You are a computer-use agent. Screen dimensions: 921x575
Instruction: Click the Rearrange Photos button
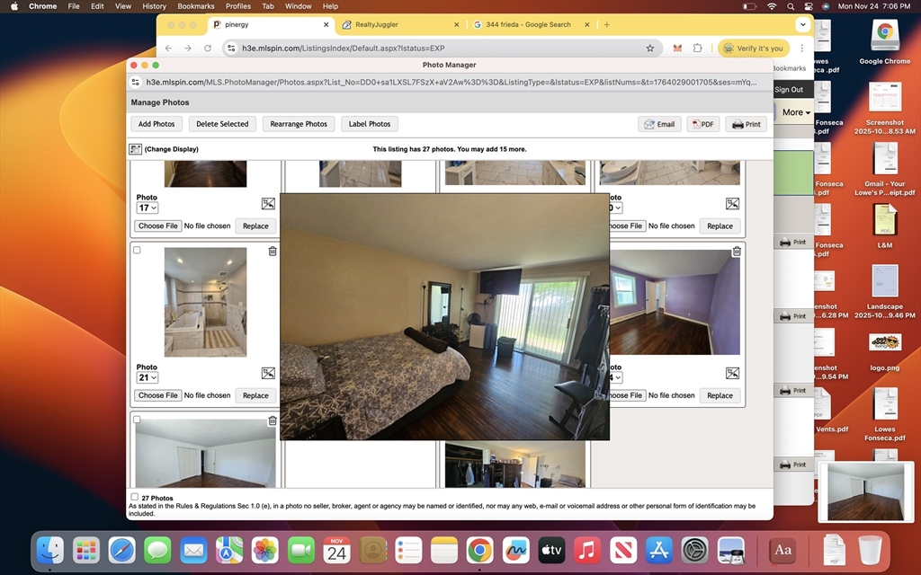(299, 124)
